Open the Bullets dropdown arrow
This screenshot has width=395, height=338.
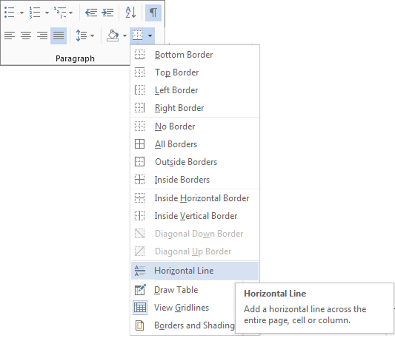(22, 13)
